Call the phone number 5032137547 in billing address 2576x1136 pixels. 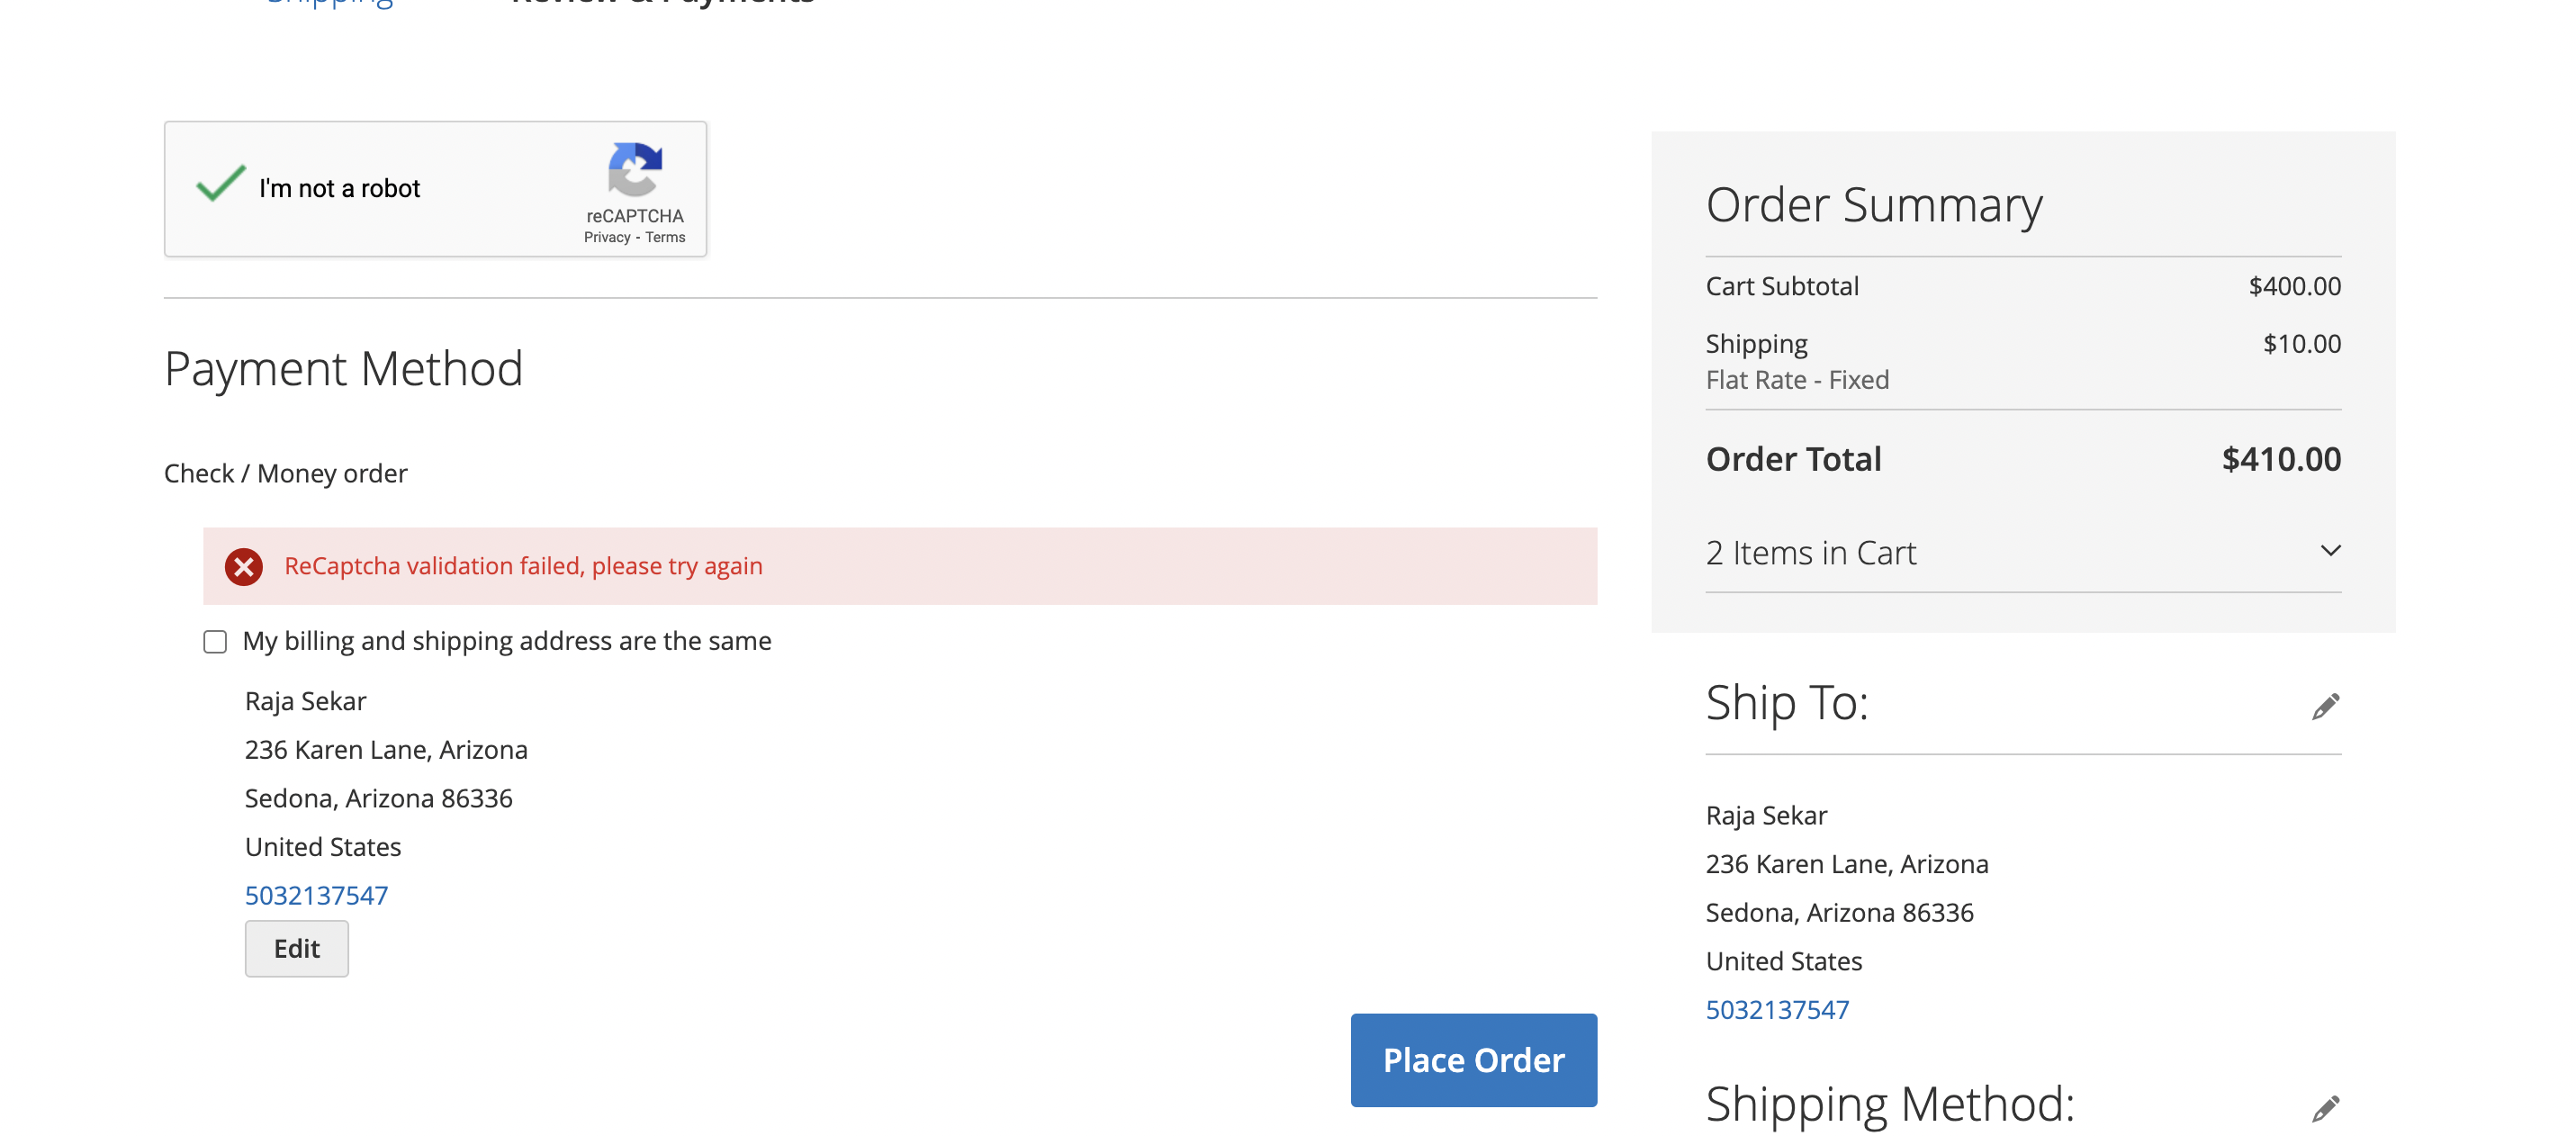pos(316,895)
